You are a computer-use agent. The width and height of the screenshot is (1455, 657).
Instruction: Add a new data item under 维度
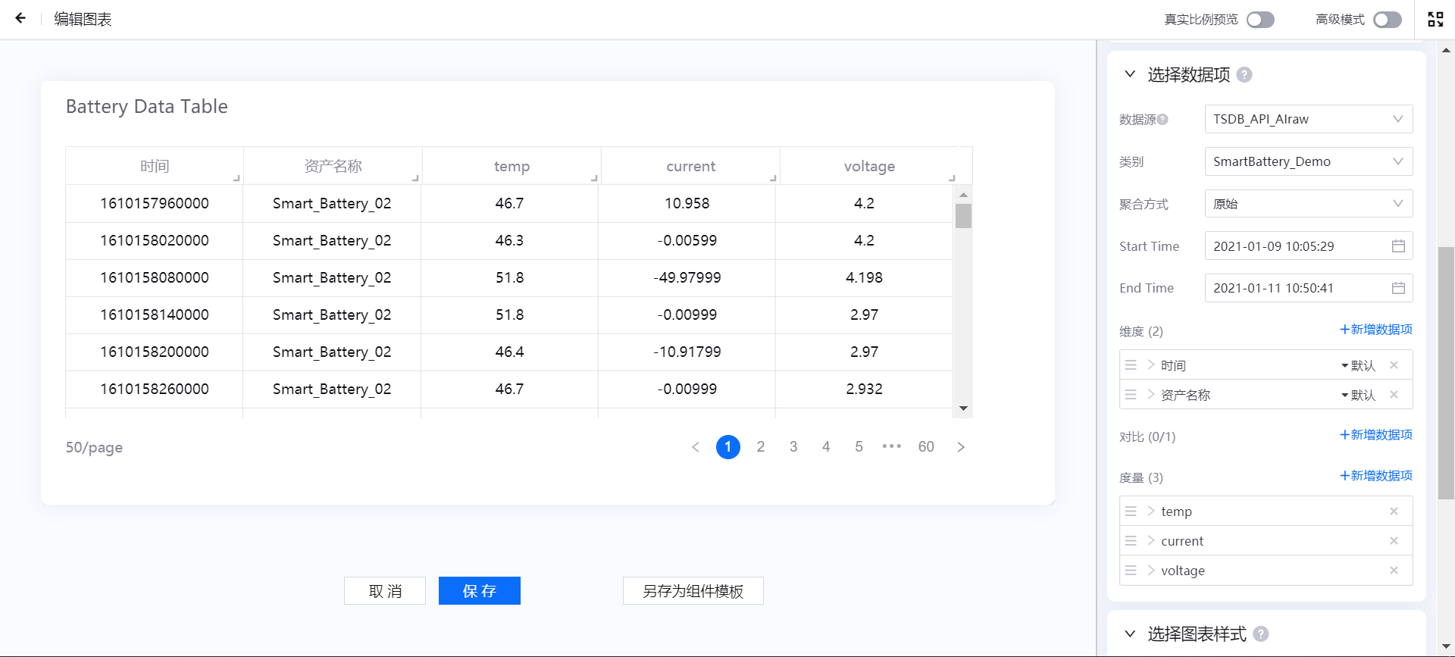pyautogui.click(x=1376, y=330)
